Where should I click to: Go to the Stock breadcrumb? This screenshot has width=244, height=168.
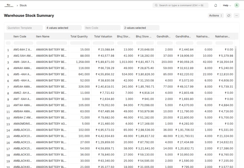click(23, 5)
